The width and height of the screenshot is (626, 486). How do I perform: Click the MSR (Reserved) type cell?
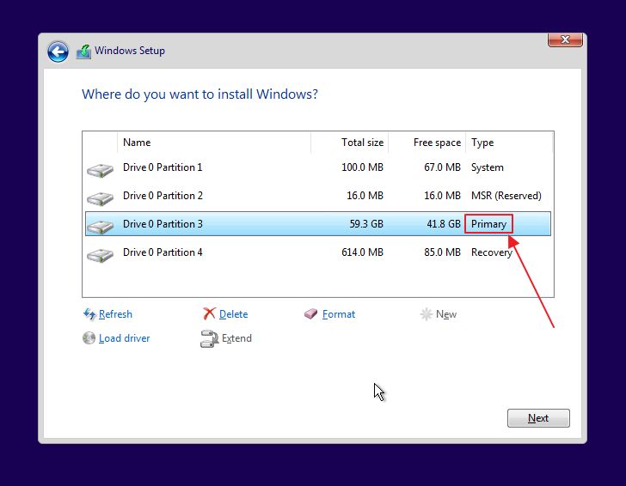(x=506, y=196)
